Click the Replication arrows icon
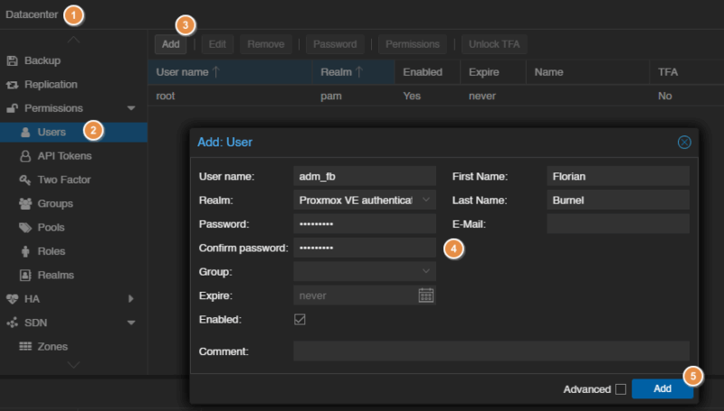 click(13, 84)
